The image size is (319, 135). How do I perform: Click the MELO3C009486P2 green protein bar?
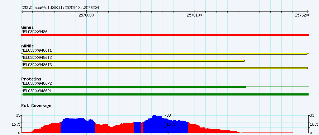tap(134, 87)
